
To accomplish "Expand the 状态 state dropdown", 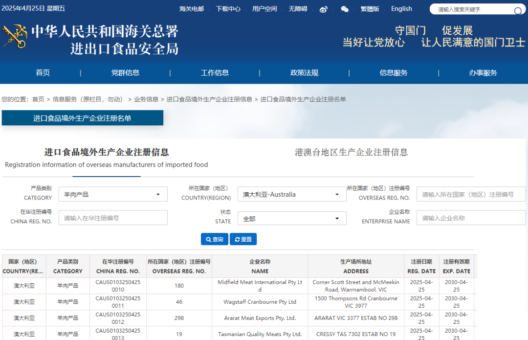I will click(291, 219).
